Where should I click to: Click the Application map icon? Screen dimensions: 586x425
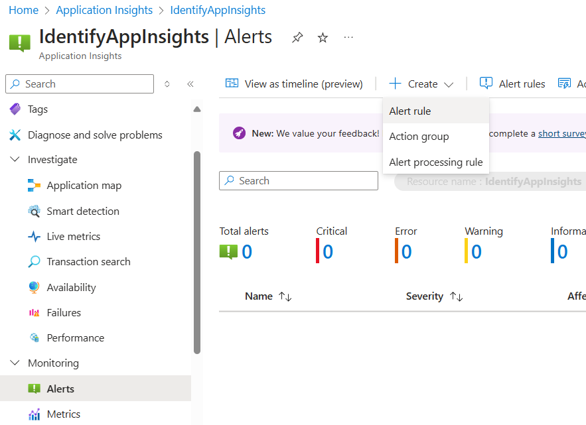[x=34, y=185]
